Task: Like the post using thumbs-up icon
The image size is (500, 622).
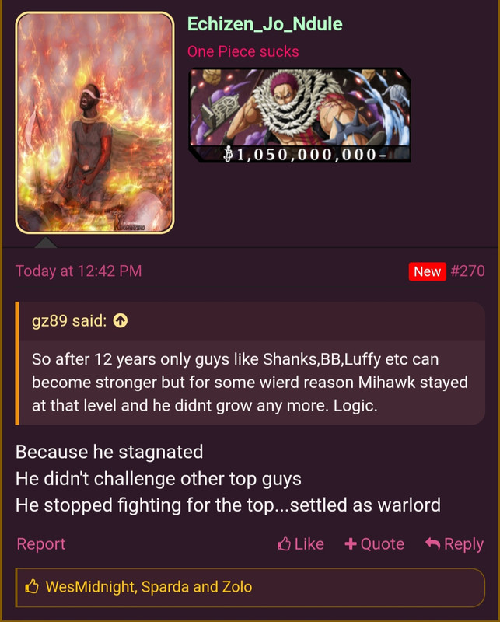Action: tap(284, 543)
